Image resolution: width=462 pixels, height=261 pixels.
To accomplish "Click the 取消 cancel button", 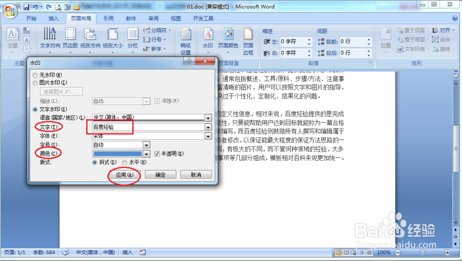I will coord(196,175).
